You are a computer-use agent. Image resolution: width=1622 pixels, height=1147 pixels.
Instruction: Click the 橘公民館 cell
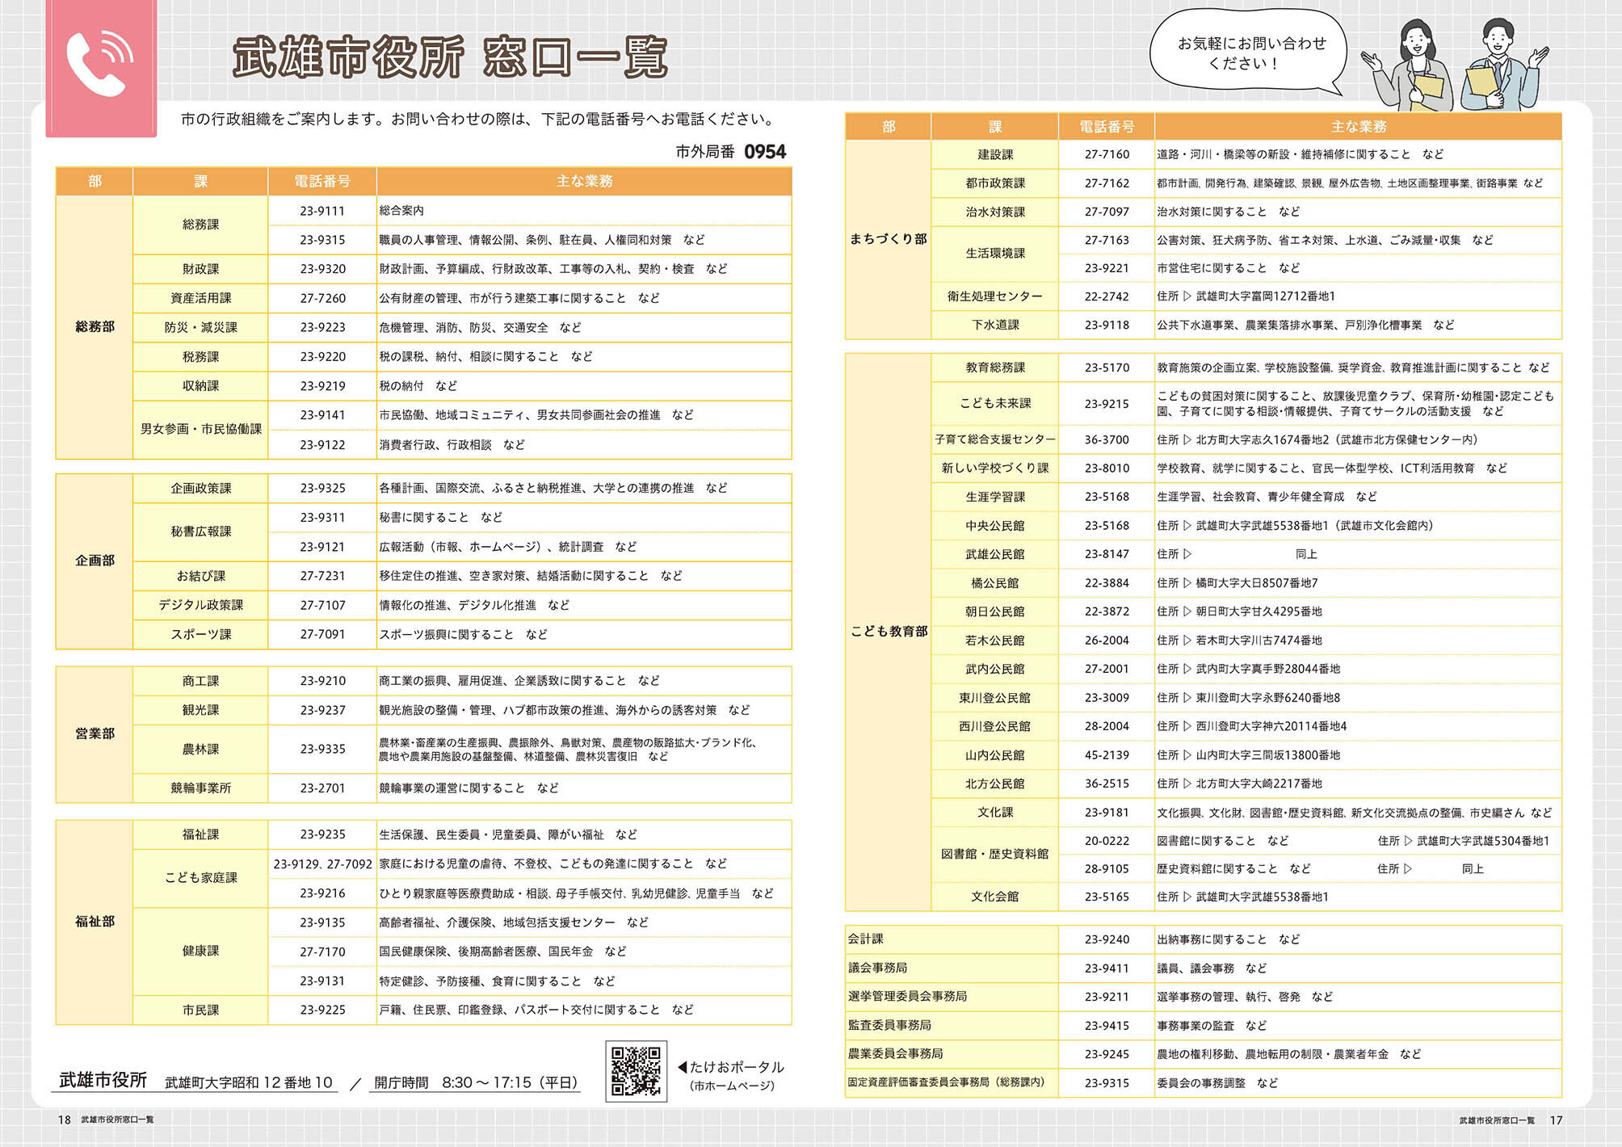click(994, 582)
